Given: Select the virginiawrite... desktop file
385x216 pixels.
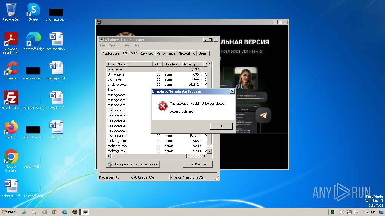Looking at the screenshot, I should point(56,14).
